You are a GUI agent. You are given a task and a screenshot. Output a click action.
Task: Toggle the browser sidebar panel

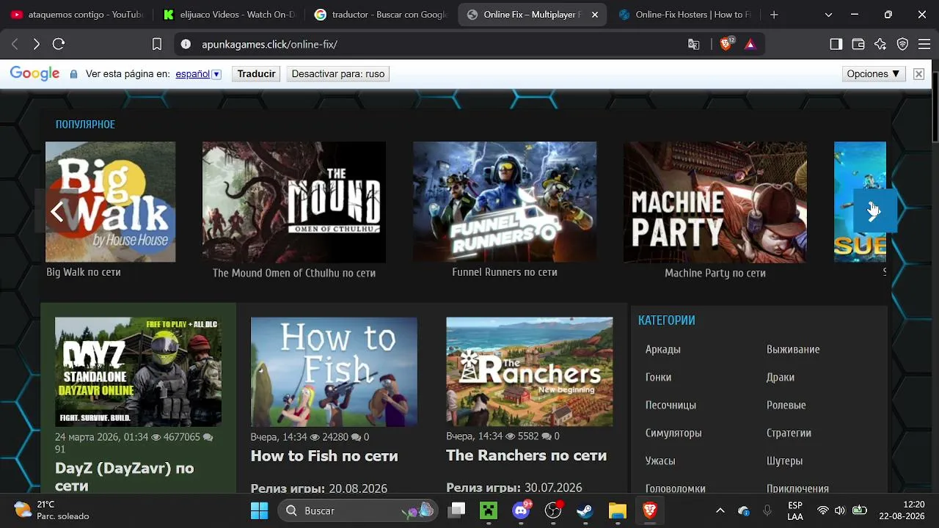pos(836,44)
